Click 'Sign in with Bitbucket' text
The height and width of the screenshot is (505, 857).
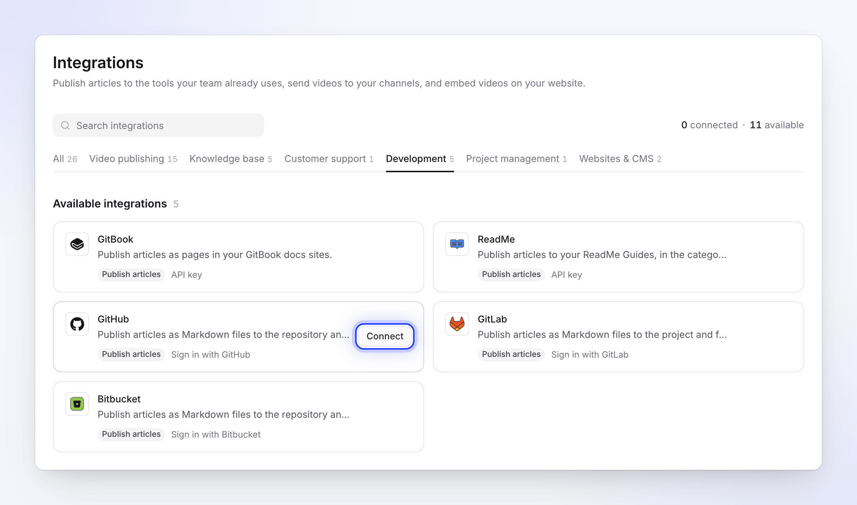tap(216, 434)
